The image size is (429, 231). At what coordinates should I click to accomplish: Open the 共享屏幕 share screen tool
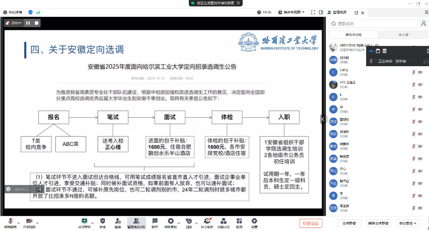tap(84, 223)
